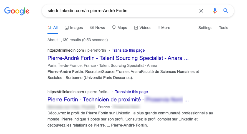This screenshot has width=247, height=134.
Task: Click Translate this page for second result
Action: [131, 92]
